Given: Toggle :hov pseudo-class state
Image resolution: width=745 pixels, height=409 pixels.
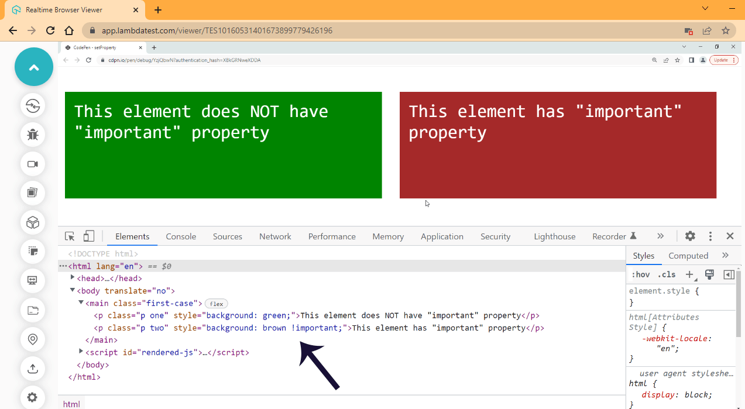Looking at the screenshot, I should pyautogui.click(x=641, y=274).
